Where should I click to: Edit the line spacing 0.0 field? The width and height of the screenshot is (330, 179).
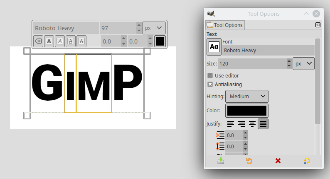click(234, 147)
